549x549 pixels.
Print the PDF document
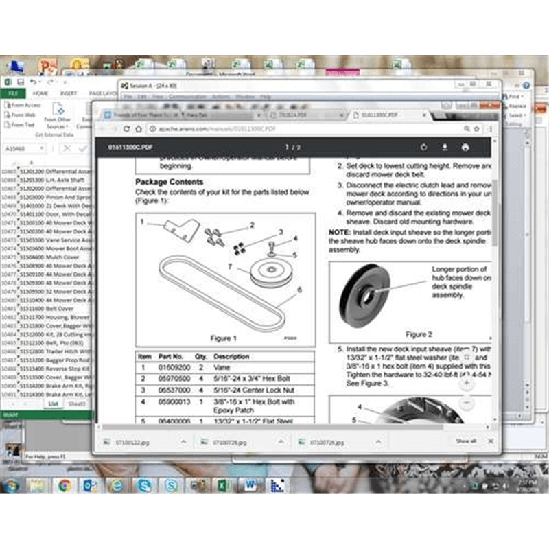click(x=465, y=148)
